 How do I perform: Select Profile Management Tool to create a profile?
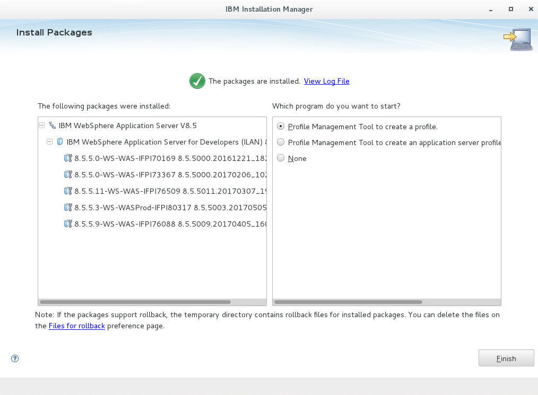pyautogui.click(x=281, y=127)
